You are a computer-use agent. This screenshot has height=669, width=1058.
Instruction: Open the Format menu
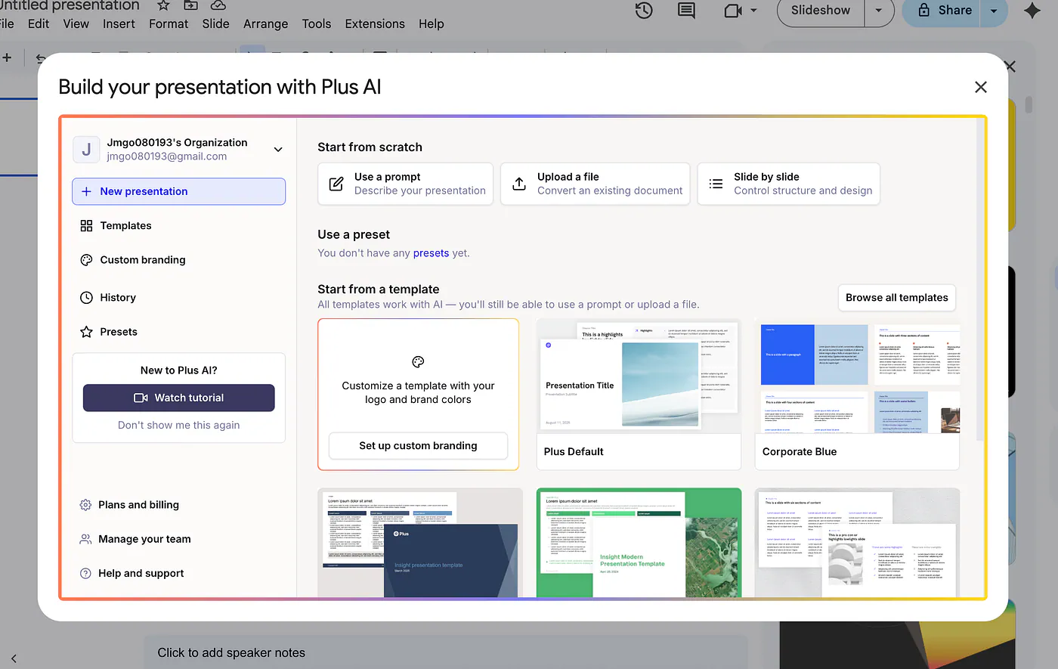click(x=169, y=23)
